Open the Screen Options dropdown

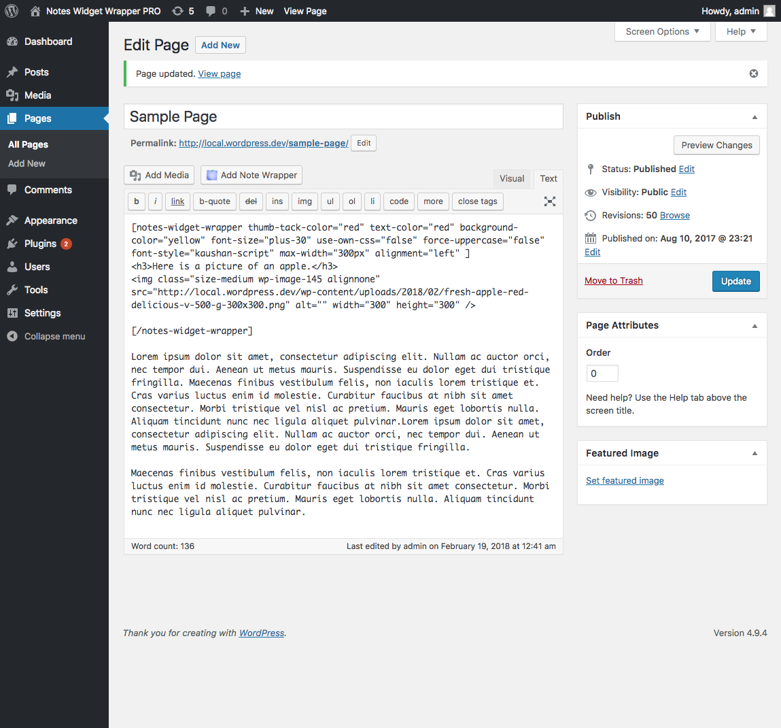(661, 31)
